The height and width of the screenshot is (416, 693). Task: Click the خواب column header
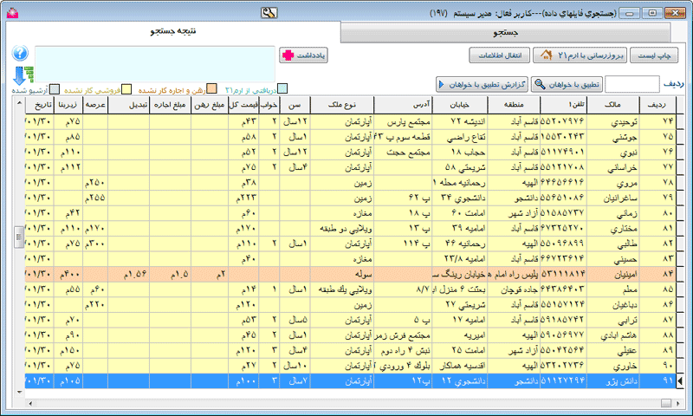(x=269, y=105)
